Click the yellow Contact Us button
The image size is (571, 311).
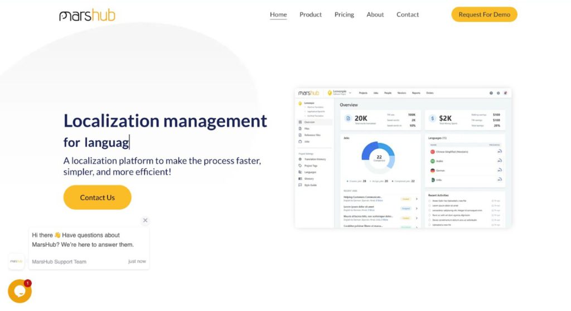click(97, 197)
